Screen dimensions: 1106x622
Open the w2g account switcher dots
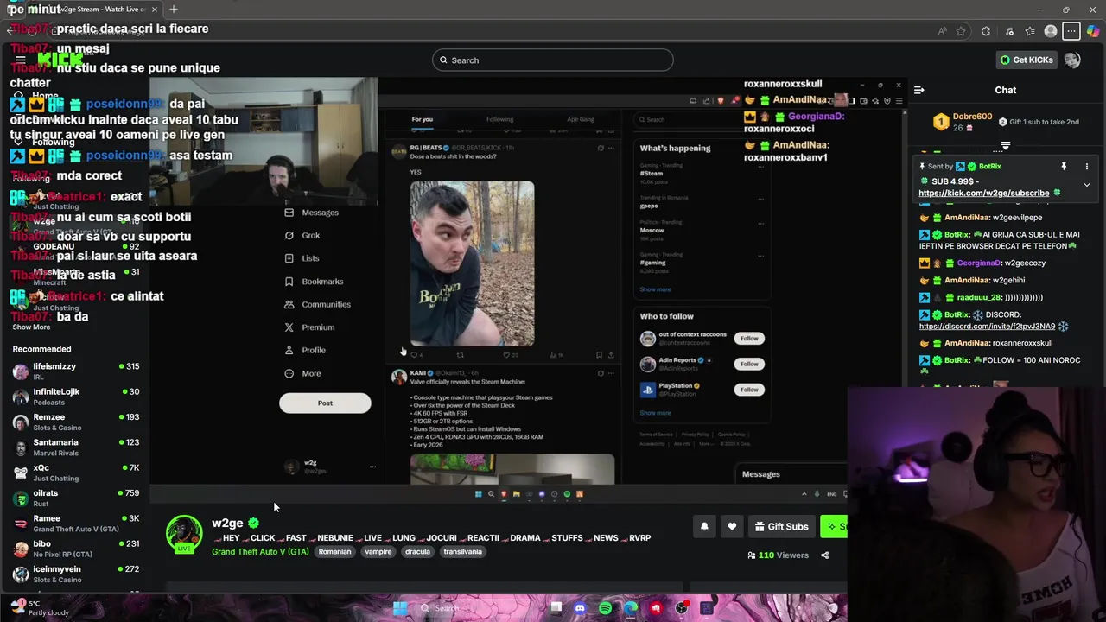point(372,466)
